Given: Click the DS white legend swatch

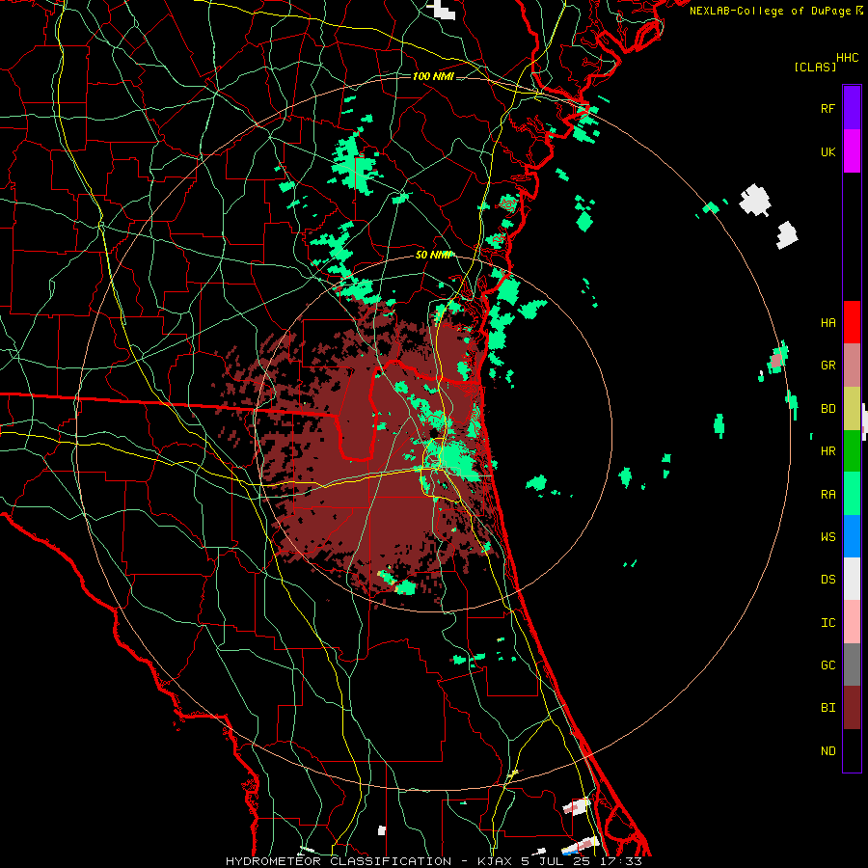Looking at the screenshot, I should [x=852, y=579].
